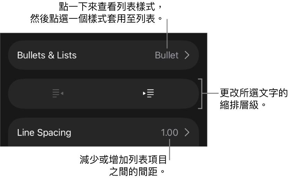Tap the Bullets & Lists row
Viewport: 293px width, 178px height.
point(103,55)
